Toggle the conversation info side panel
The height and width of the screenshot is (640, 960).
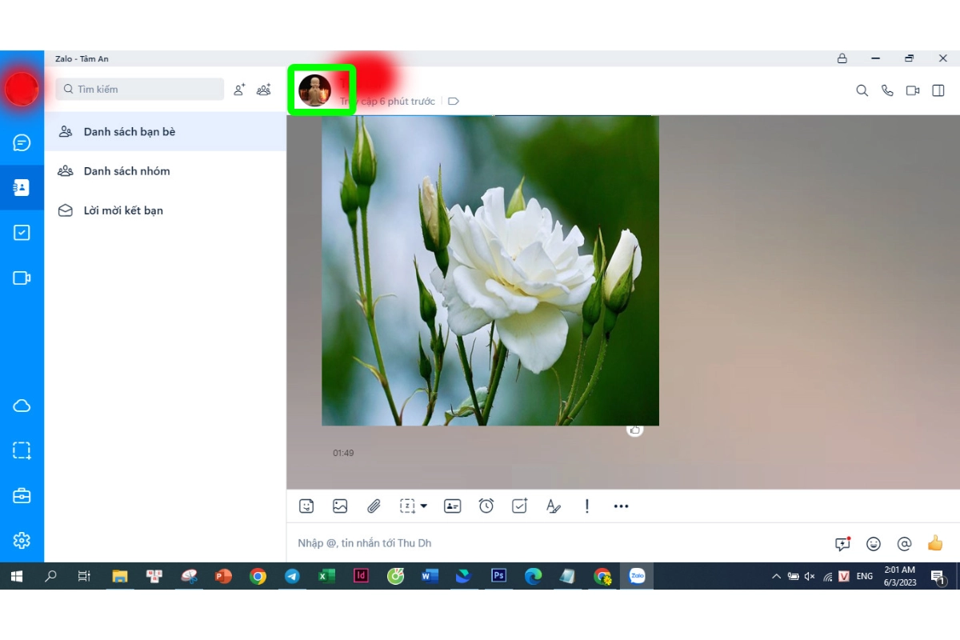click(x=938, y=90)
